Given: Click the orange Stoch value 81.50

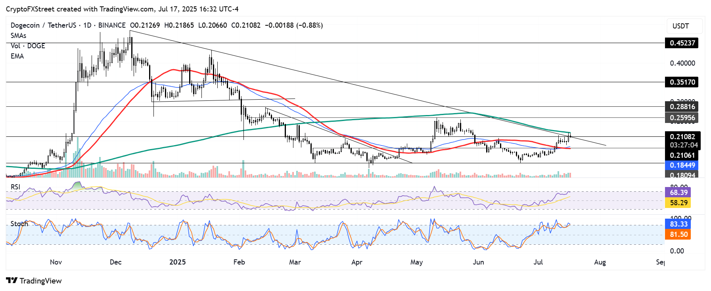Looking at the screenshot, I should pos(678,234).
